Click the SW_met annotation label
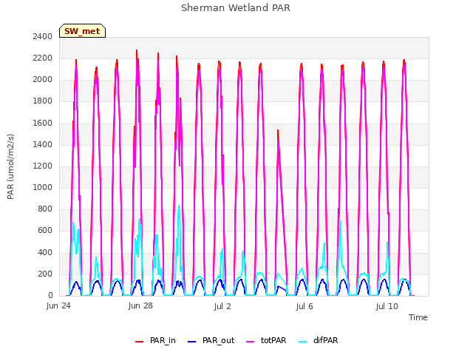473x355 pixels. [x=82, y=31]
